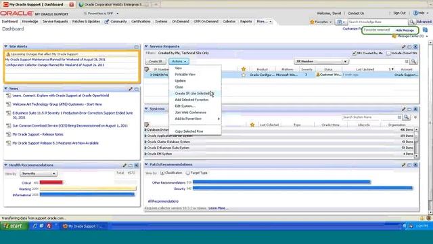This screenshot has height=244, width=433.
Task: Uncheck SRs Created by Me checkbox
Action: [x=354, y=53]
